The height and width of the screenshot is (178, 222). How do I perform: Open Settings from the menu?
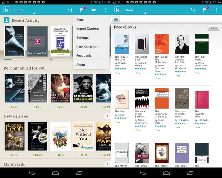91,38
